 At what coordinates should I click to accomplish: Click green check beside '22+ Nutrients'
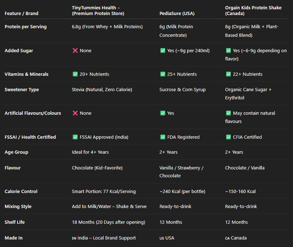[228, 74]
